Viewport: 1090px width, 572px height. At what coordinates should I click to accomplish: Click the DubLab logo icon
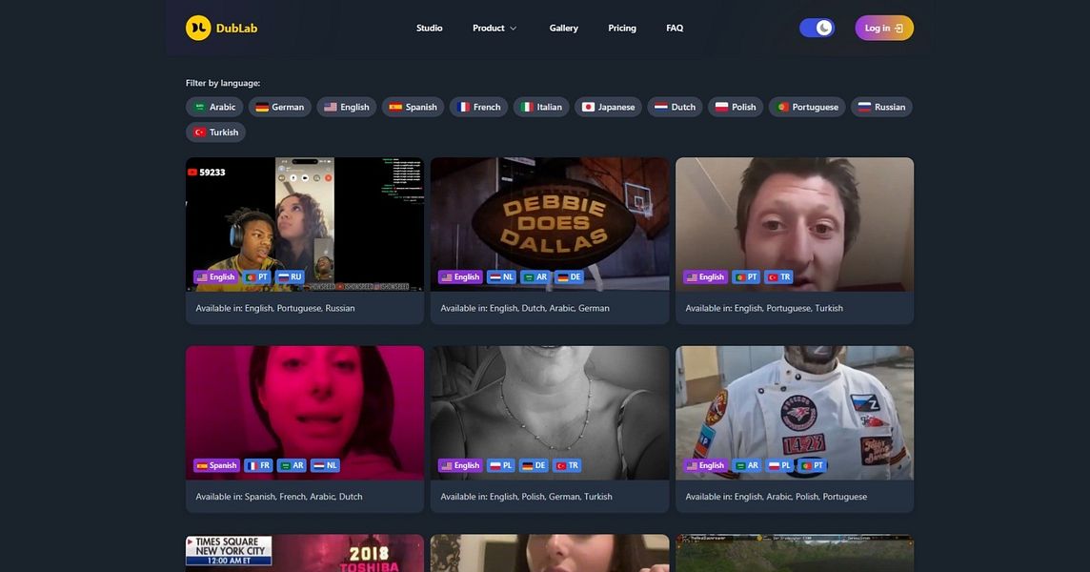197,27
